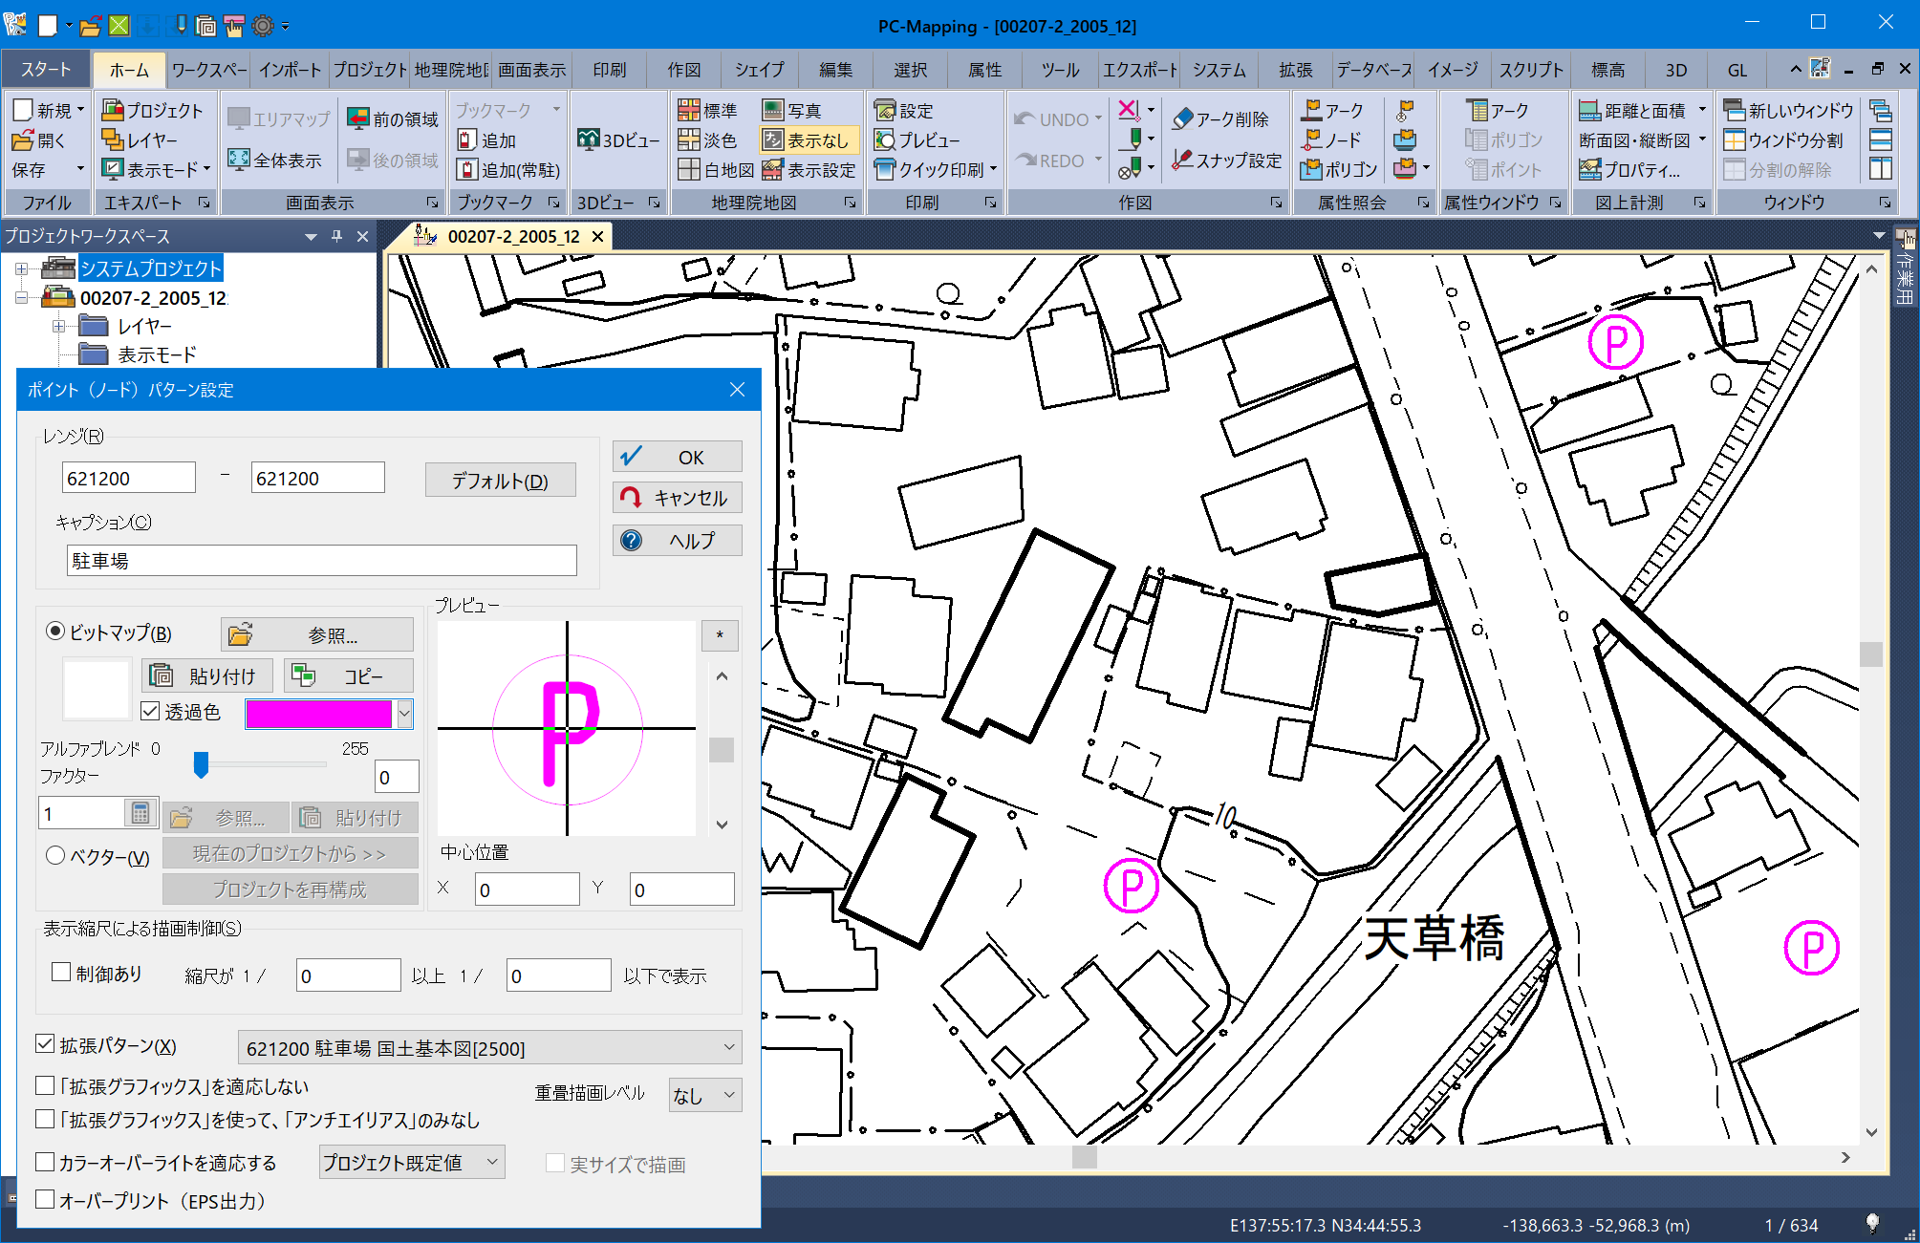The image size is (1920, 1243).
Task: Open the インポート ribbon tab
Action: (290, 70)
